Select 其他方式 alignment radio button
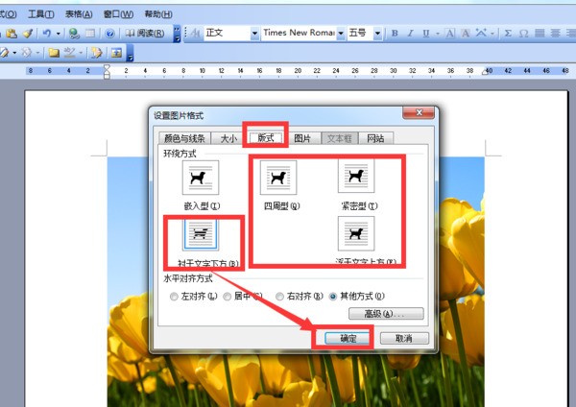This screenshot has height=407, width=576. (333, 296)
